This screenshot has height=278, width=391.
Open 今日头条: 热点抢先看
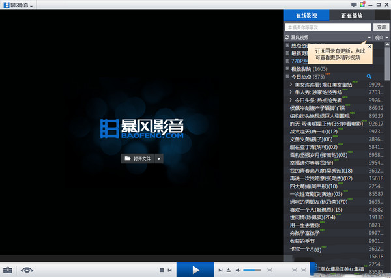pos(319,100)
